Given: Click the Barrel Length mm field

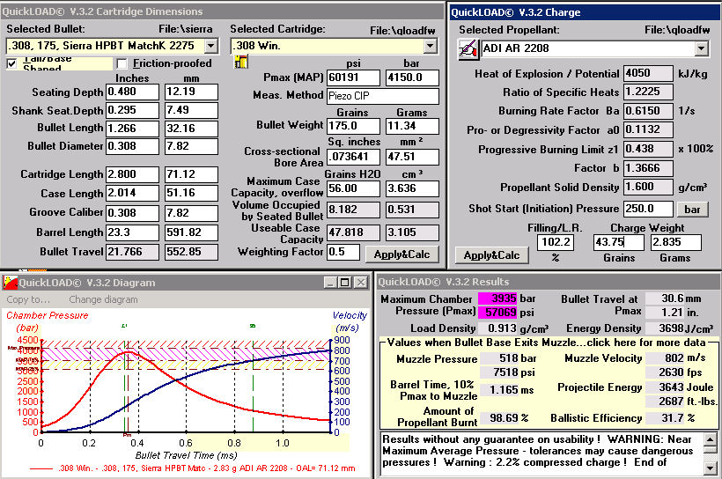Looking at the screenshot, I should point(191,232).
